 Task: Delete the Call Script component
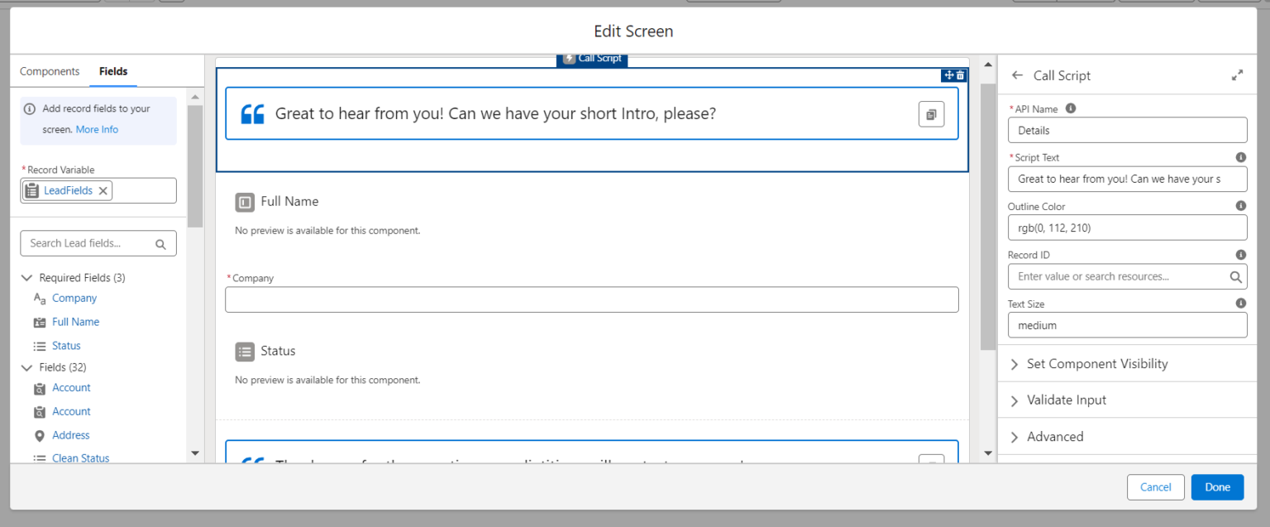[959, 74]
